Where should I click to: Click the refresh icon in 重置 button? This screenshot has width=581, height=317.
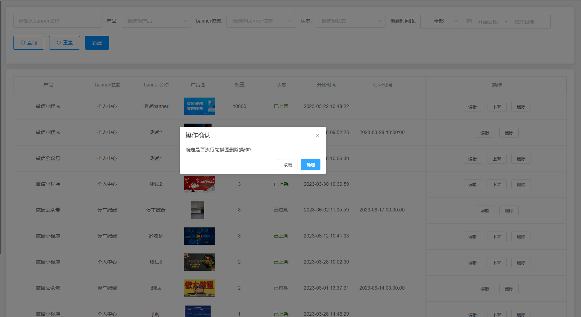(x=59, y=43)
